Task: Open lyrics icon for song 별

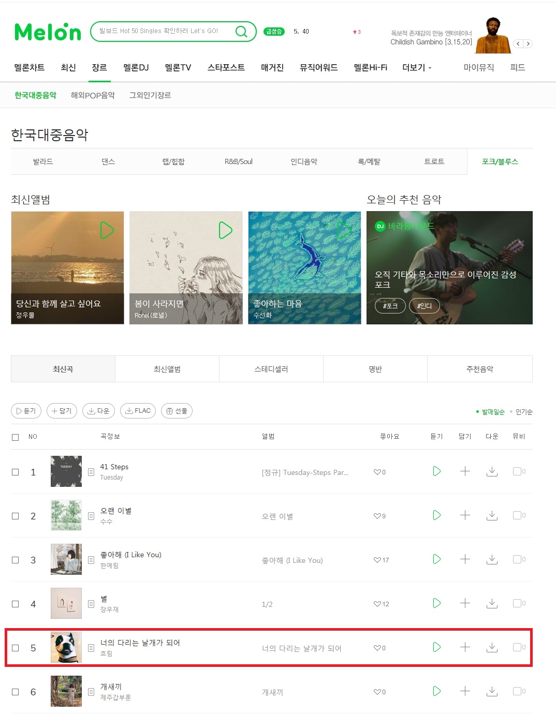Action: point(91,604)
